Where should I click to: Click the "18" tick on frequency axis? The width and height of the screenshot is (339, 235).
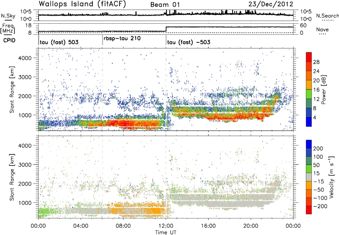28,25
